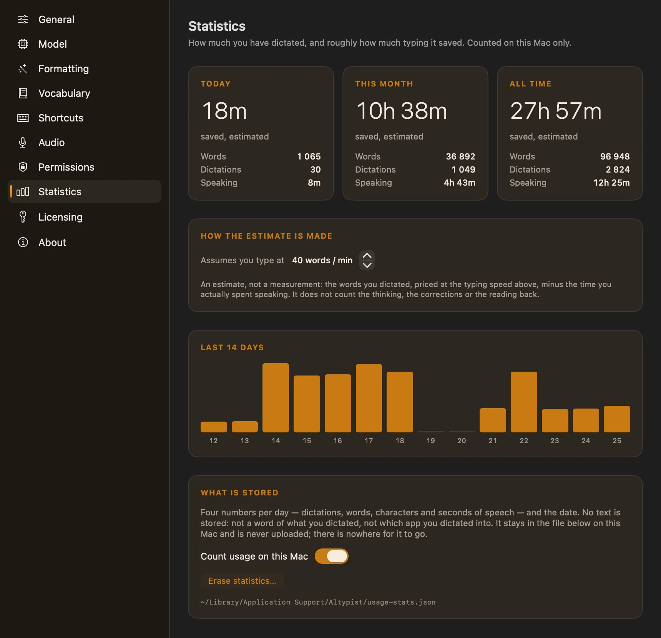
Task: Open General settings via its sliders icon
Action: [23, 19]
